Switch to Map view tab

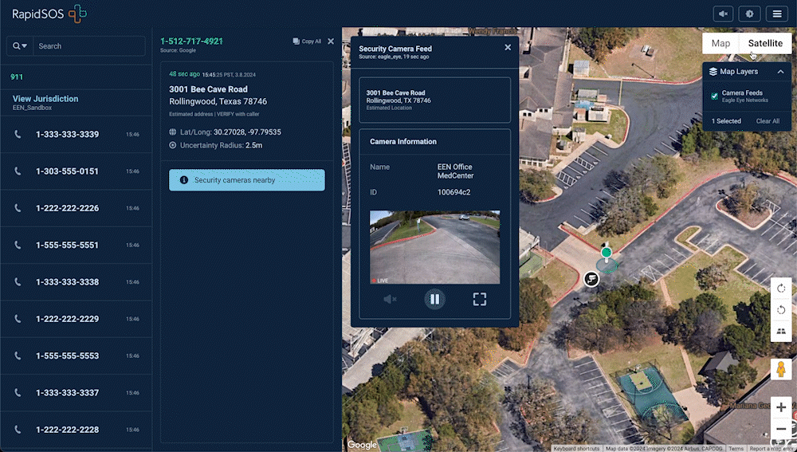pos(720,44)
